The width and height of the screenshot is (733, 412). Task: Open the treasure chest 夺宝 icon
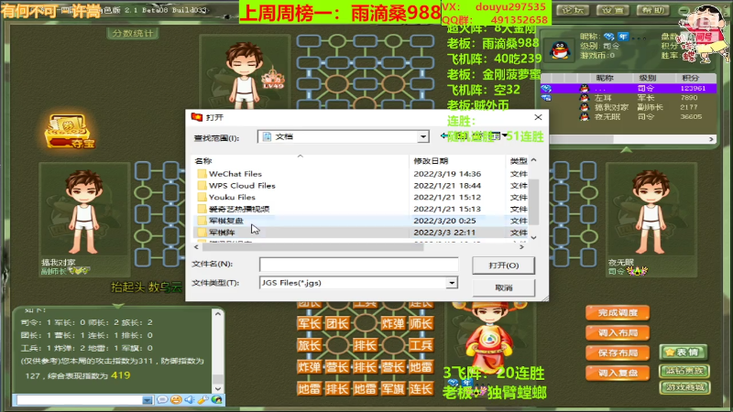coord(71,132)
